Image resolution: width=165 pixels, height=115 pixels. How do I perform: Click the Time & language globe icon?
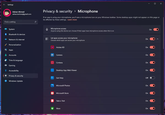(x=6, y=60)
